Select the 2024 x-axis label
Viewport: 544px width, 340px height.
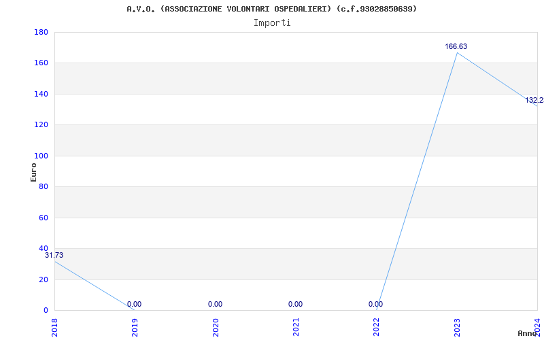click(x=537, y=327)
